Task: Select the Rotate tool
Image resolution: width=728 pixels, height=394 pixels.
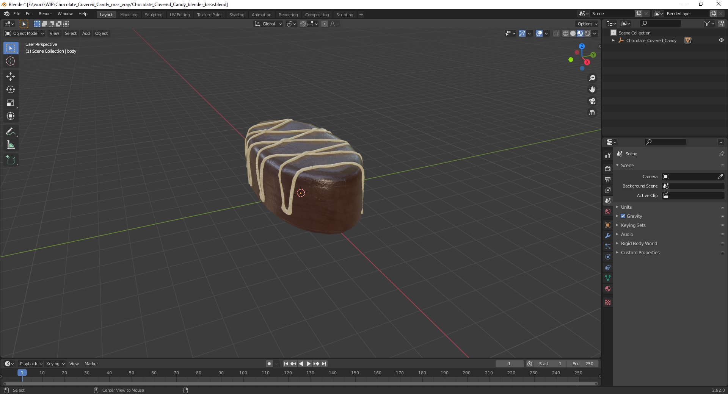Action: coord(11,90)
